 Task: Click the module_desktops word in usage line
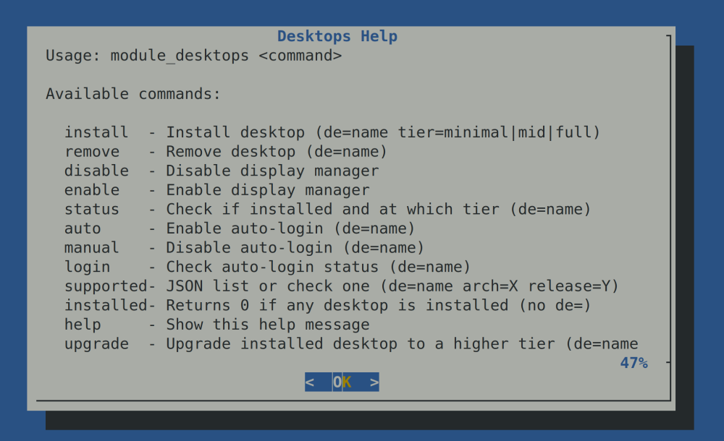(179, 56)
